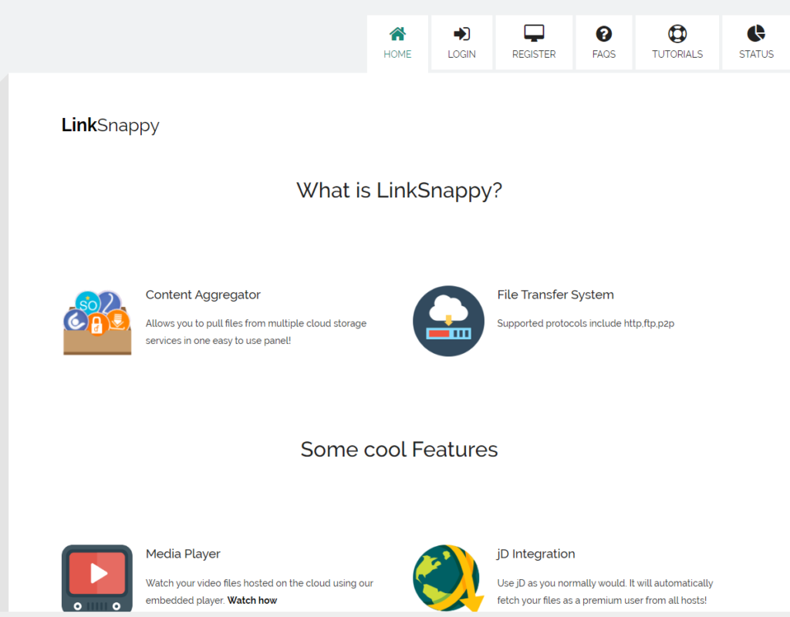The image size is (790, 617).
Task: Go to the LOGIN menu label
Action: (461, 55)
